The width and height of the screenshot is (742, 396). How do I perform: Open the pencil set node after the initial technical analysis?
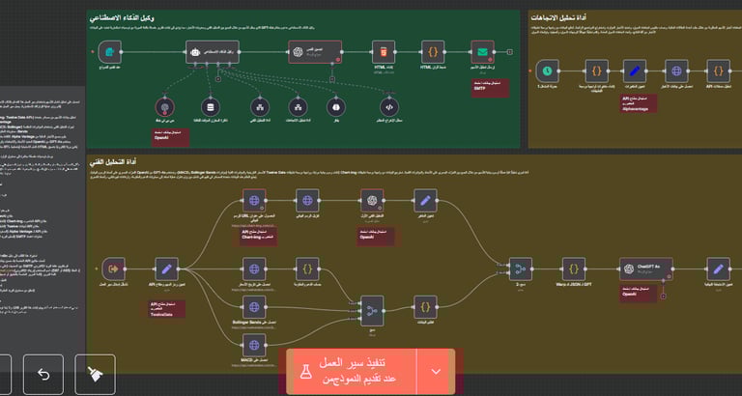425,201
